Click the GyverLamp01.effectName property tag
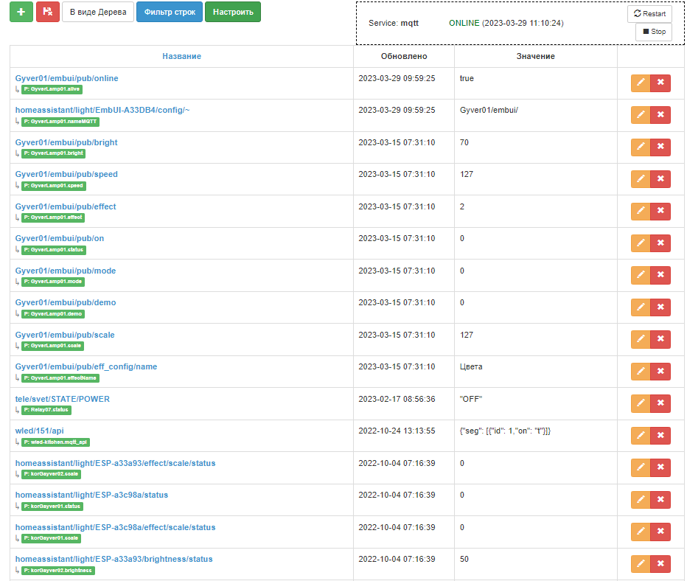The width and height of the screenshot is (687, 581). coord(60,378)
